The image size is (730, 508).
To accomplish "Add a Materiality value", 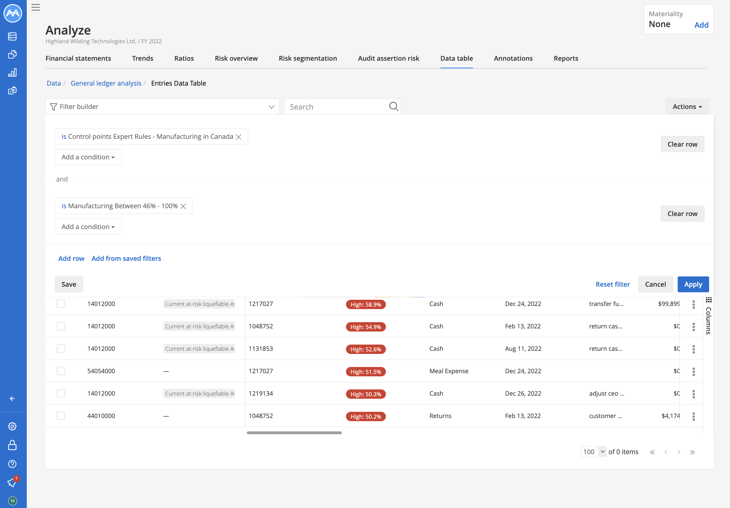I will [x=701, y=25].
